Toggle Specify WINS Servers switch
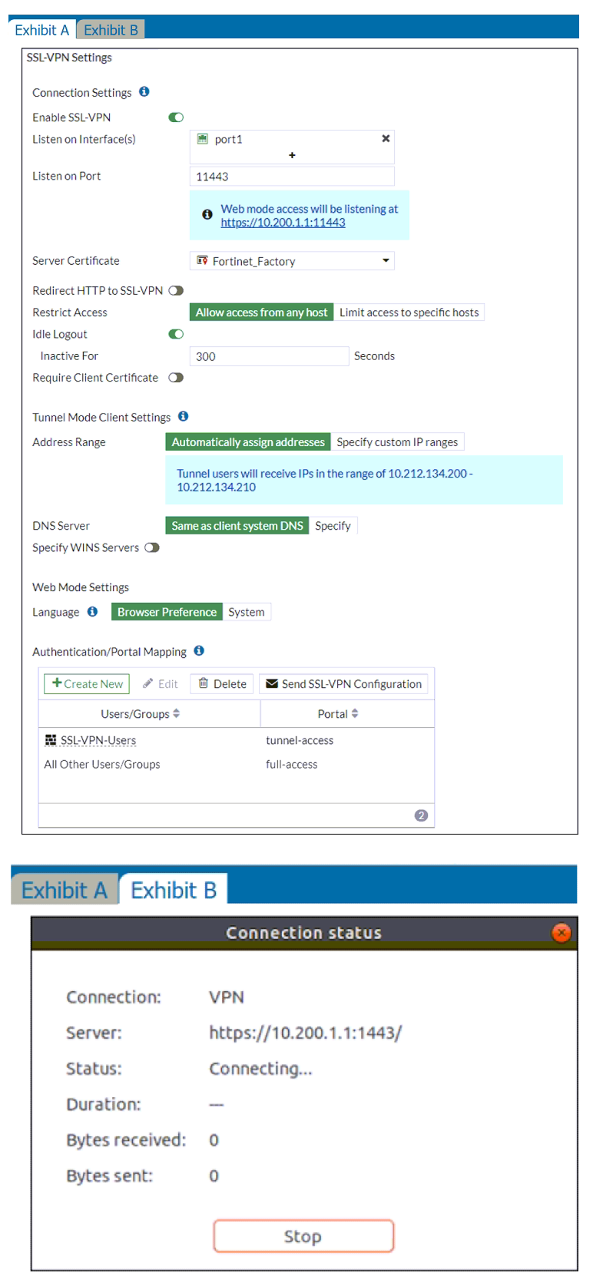This screenshot has width=593, height=1286. tap(152, 547)
